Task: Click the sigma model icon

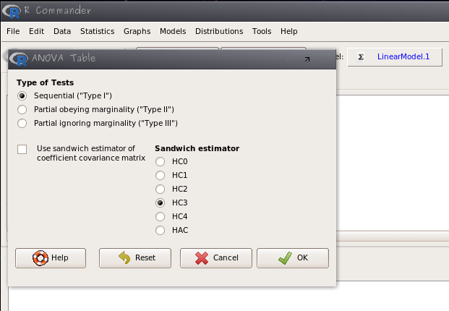Action: [360, 57]
